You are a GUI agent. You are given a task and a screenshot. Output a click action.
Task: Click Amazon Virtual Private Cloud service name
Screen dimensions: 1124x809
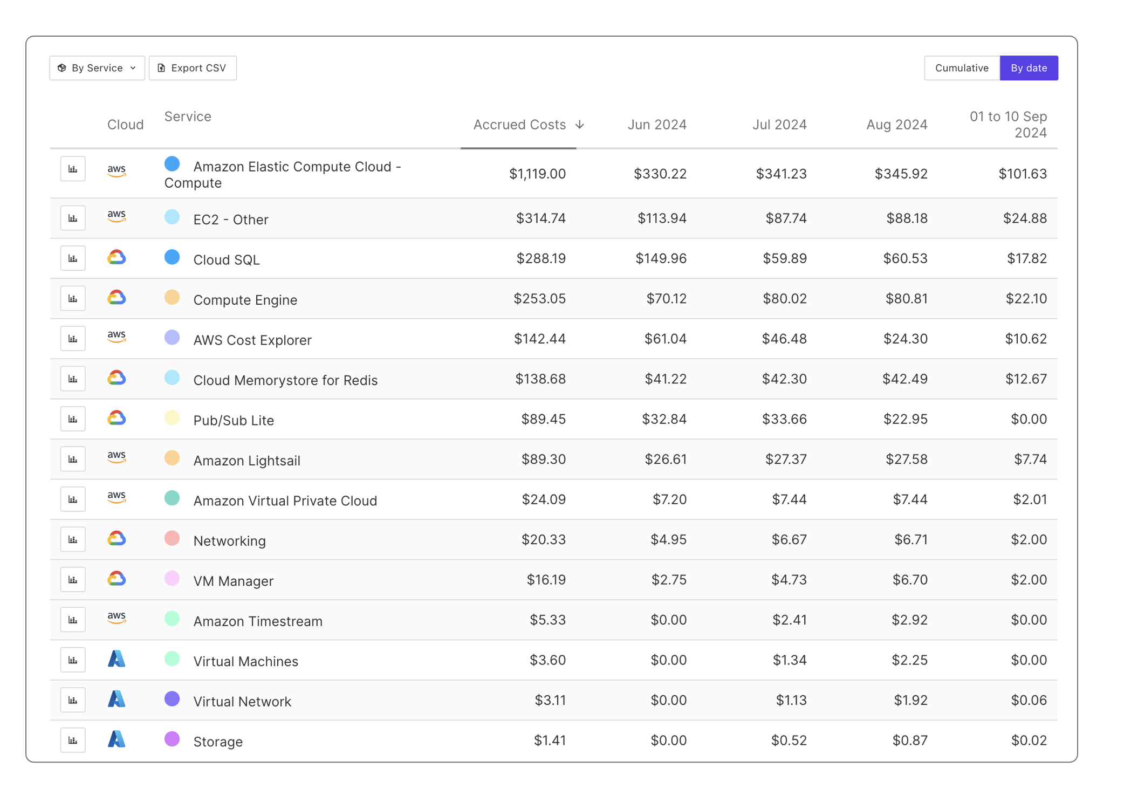pos(285,501)
